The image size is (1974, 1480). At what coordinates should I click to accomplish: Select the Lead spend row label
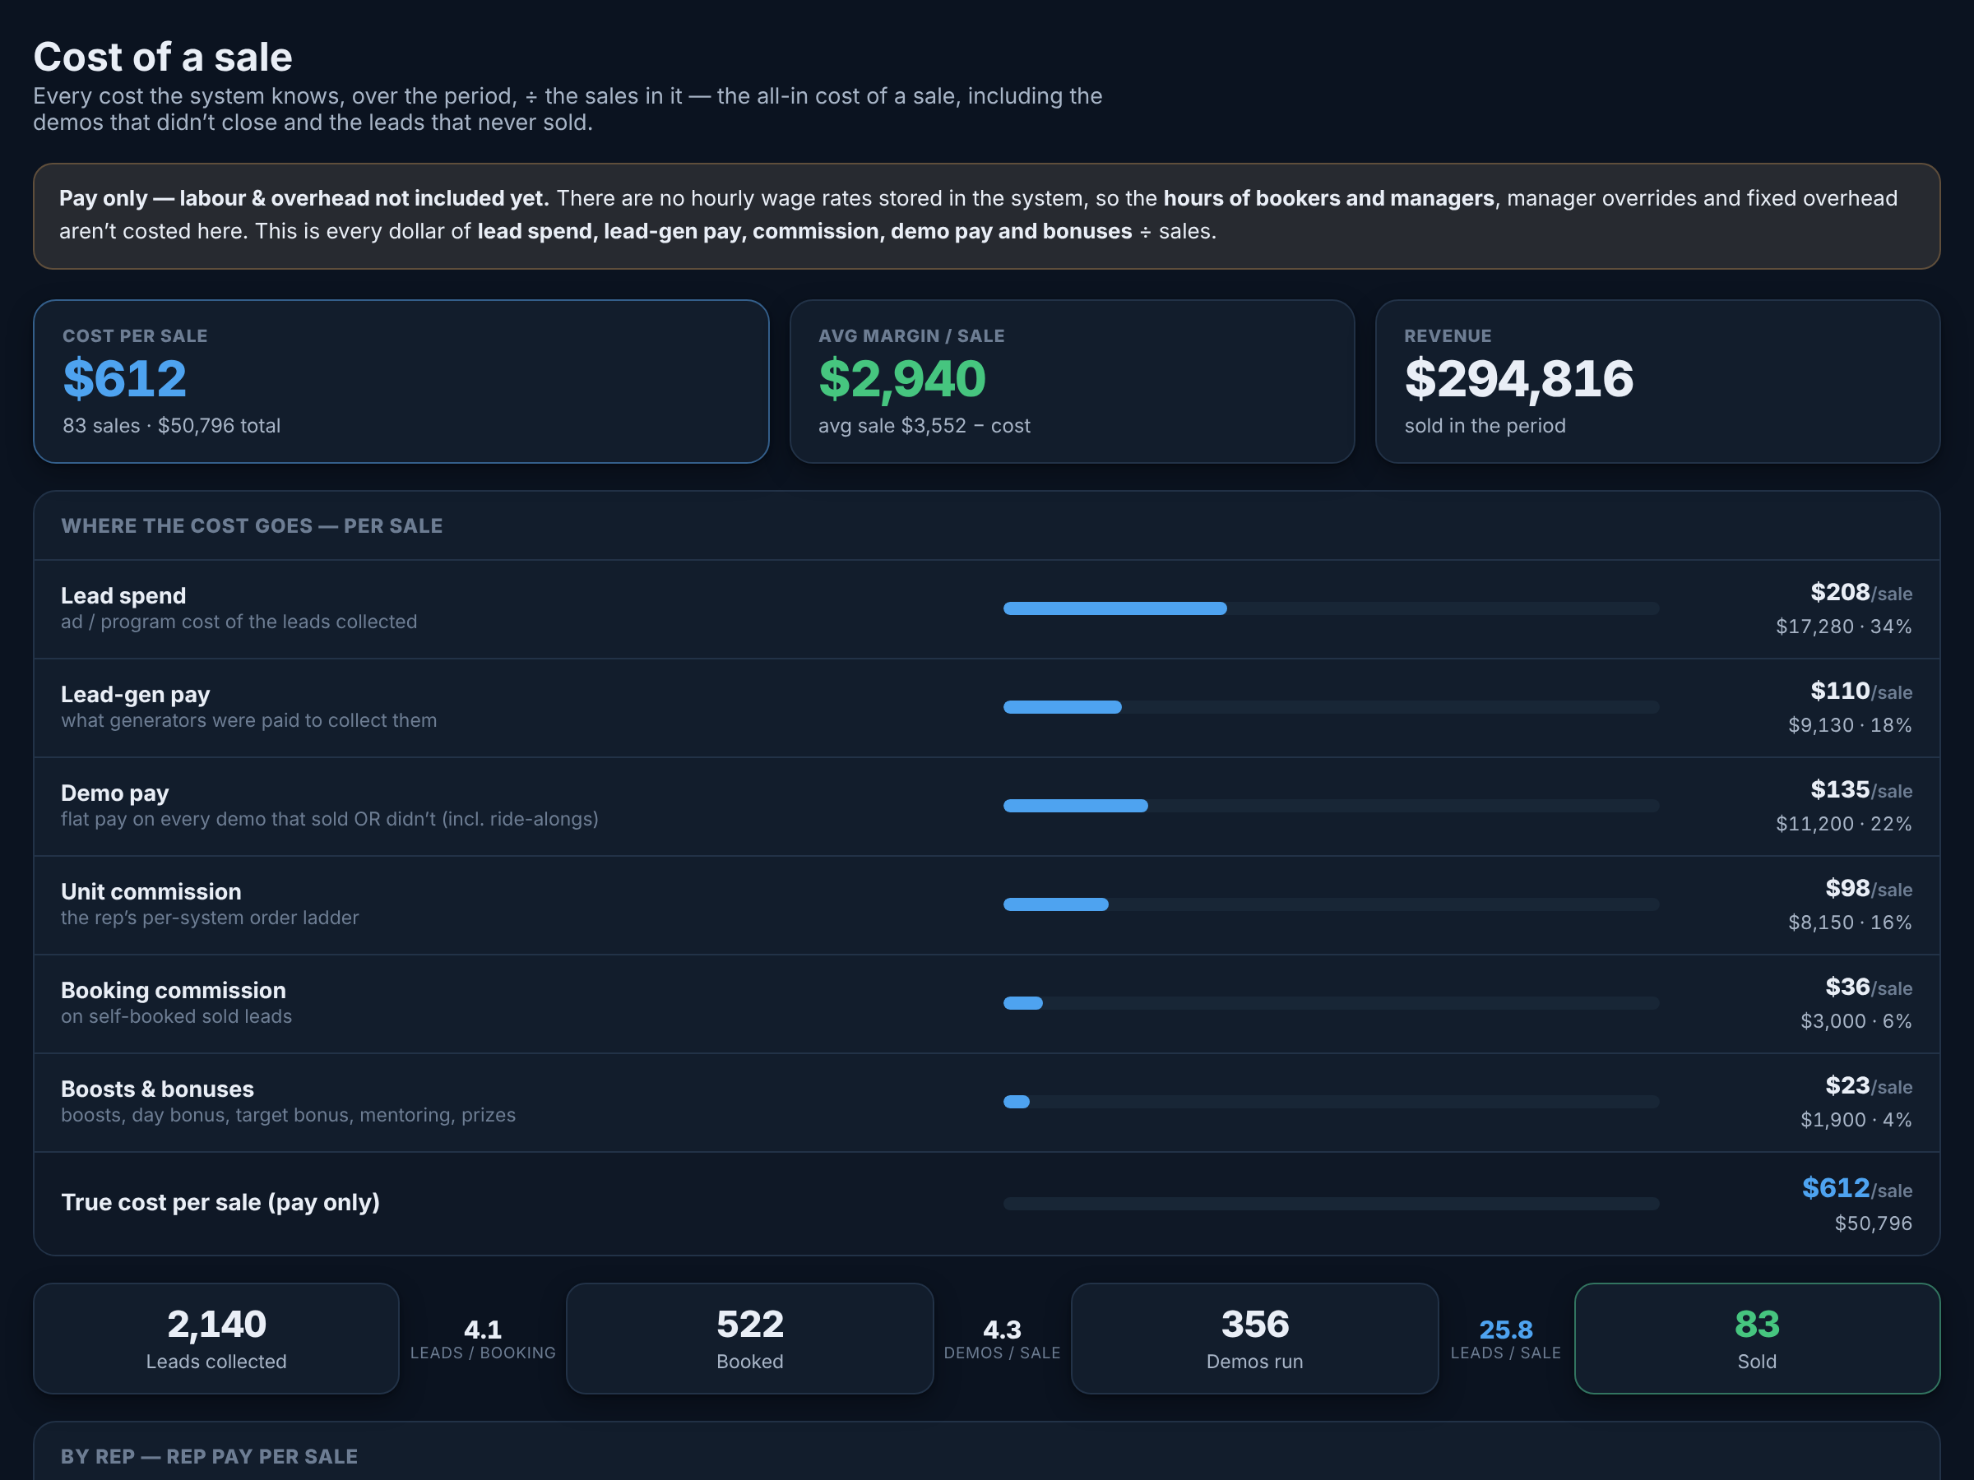[x=123, y=595]
